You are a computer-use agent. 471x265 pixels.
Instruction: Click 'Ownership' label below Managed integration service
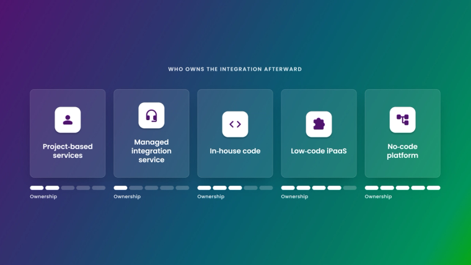click(127, 196)
